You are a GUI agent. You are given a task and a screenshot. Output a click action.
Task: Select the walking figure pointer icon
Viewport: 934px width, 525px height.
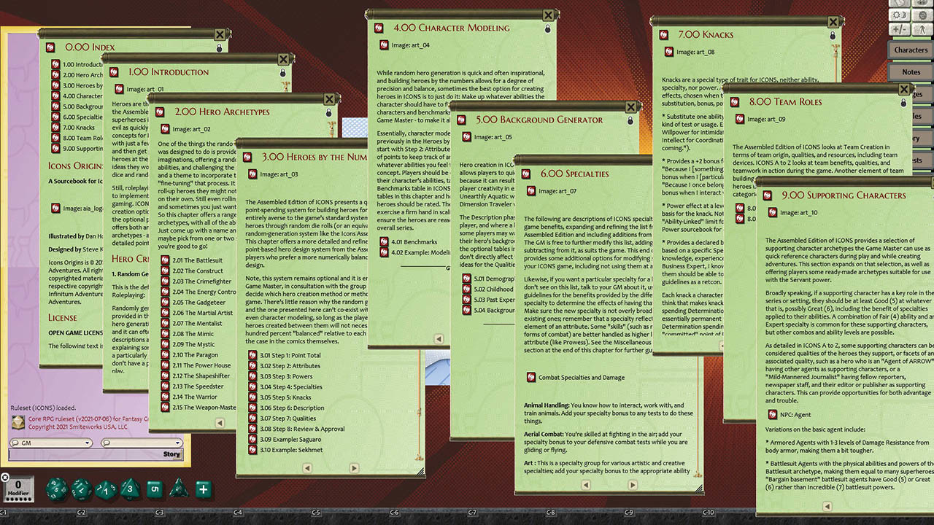(922, 30)
